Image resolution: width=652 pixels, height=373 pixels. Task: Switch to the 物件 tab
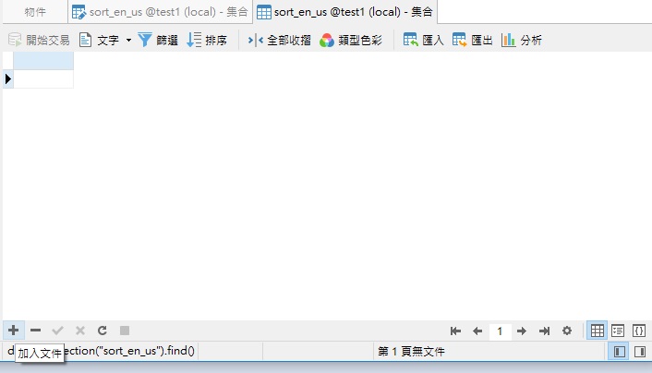(x=35, y=13)
